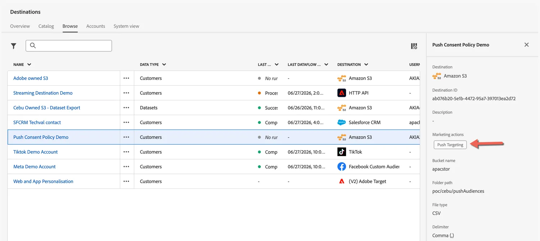Open the Data Type column dropdown

[164, 64]
